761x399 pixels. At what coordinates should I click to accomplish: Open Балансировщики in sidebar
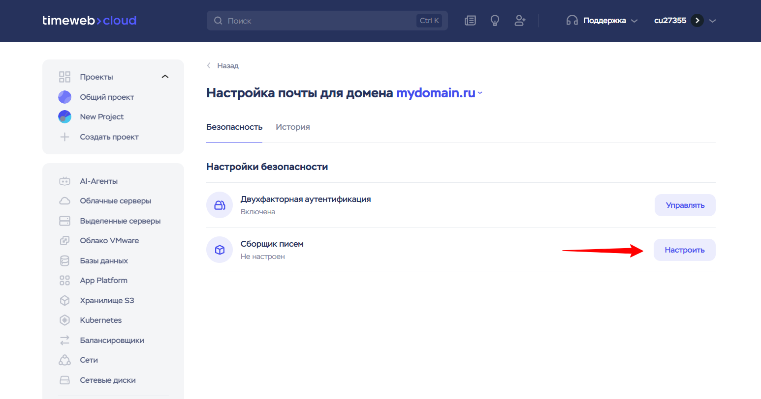(112, 341)
